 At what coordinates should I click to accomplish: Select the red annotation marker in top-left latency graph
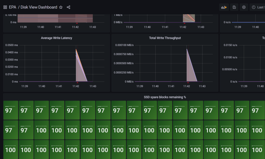tap(77, 23)
